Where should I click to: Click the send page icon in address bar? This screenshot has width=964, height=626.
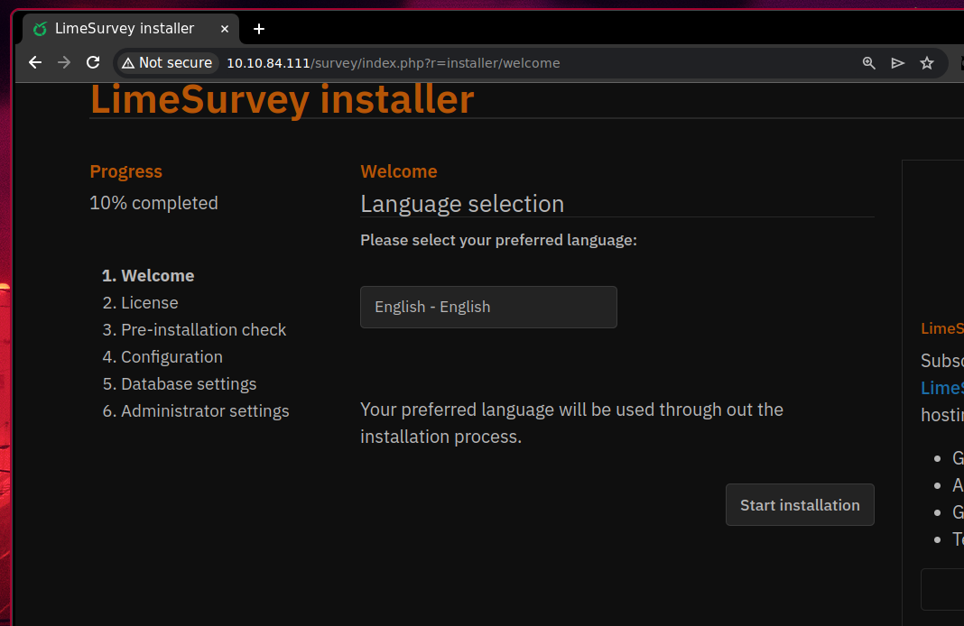pyautogui.click(x=897, y=62)
